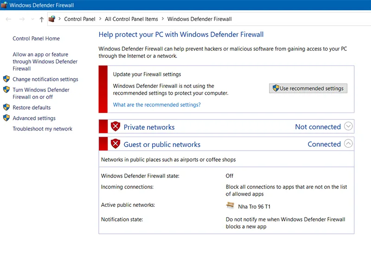Image resolution: width=371 pixels, height=257 pixels.
Task: Open What are the recommended settings link
Action: pos(157,105)
